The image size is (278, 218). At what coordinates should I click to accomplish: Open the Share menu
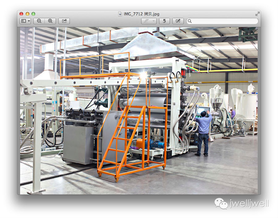(x=64, y=21)
